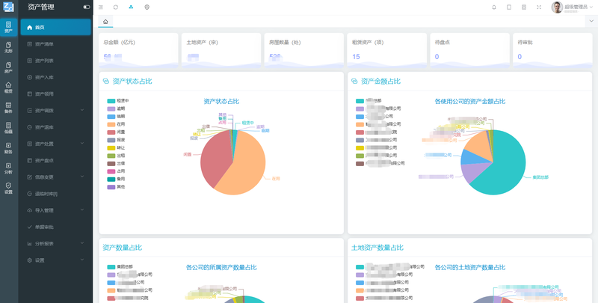
Task: Click the tablet icon near the bell
Action: click(x=509, y=7)
